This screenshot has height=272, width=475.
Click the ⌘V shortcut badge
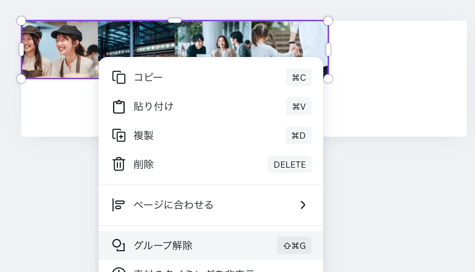(x=299, y=106)
